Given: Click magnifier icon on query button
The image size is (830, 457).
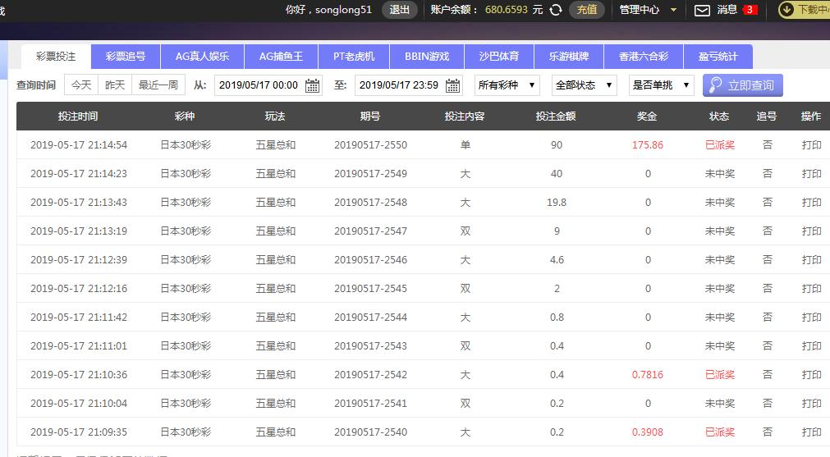Looking at the screenshot, I should (715, 85).
